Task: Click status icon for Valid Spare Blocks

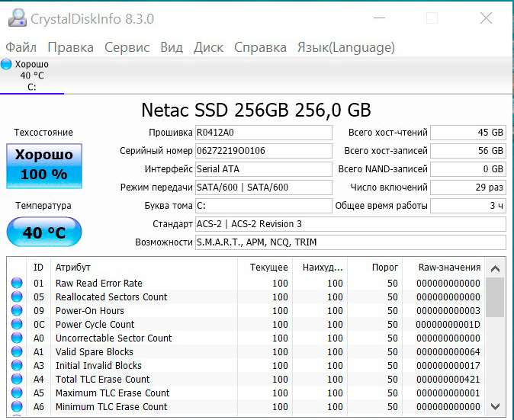Action: pyautogui.click(x=17, y=352)
